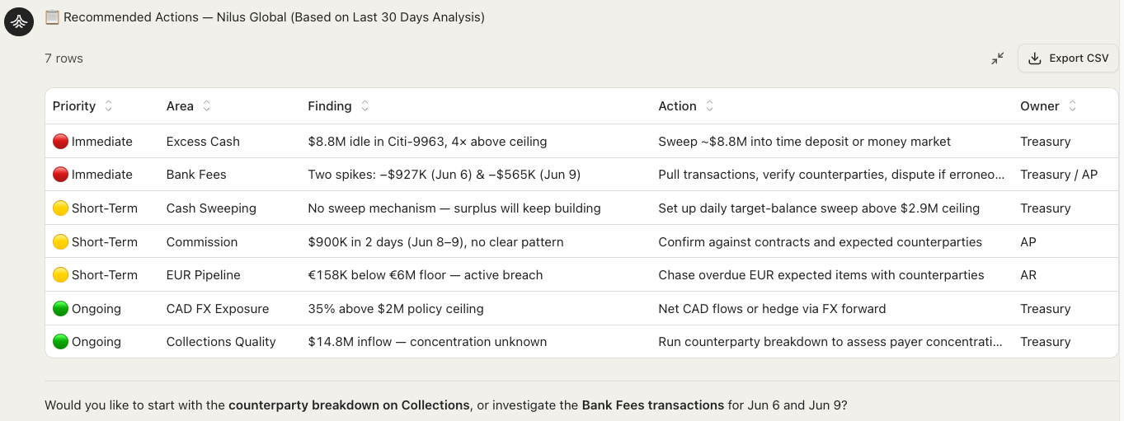Sort by the Area column arrows

[207, 106]
